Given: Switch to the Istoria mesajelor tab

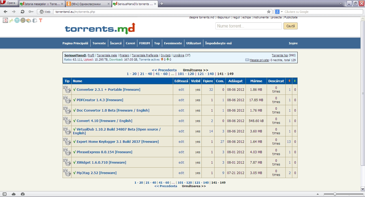Looking at the screenshot, I should [42, 4].
